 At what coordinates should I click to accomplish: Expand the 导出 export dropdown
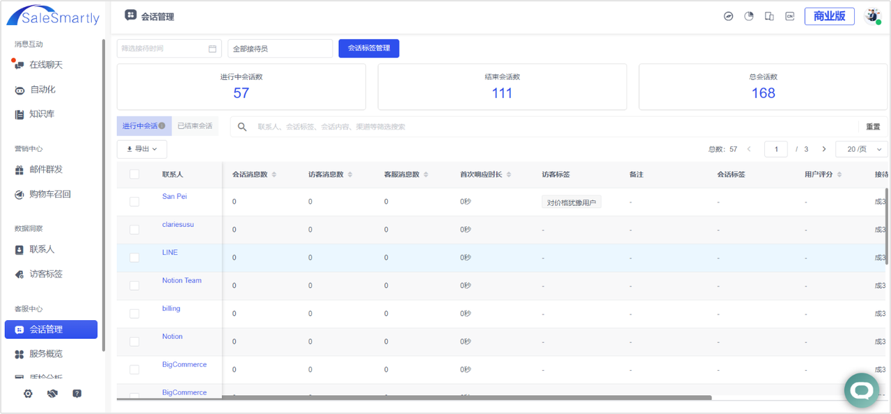[x=142, y=149]
